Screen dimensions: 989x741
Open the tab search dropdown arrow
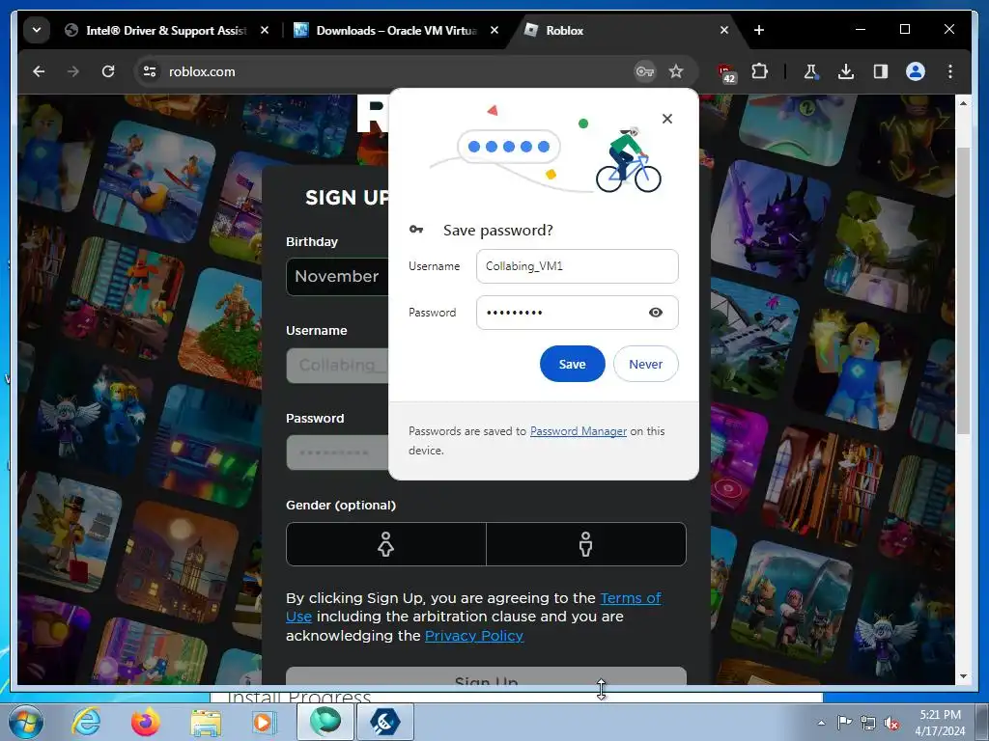(x=37, y=30)
